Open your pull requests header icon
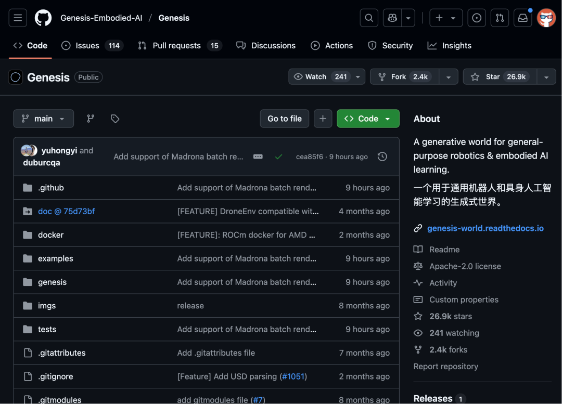Image resolution: width=562 pixels, height=404 pixels. tap(500, 18)
